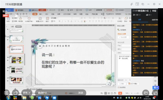The height and width of the screenshot is (100, 163).
Task: Move animation order down arrow
Action: pyautogui.click(x=130, y=80)
